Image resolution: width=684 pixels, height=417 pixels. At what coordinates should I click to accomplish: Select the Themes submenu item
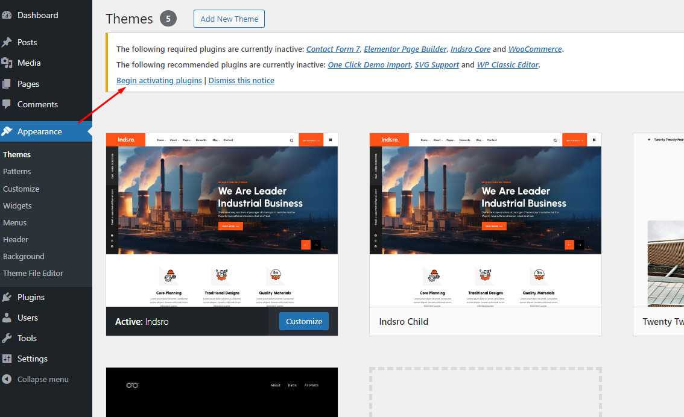coord(16,155)
